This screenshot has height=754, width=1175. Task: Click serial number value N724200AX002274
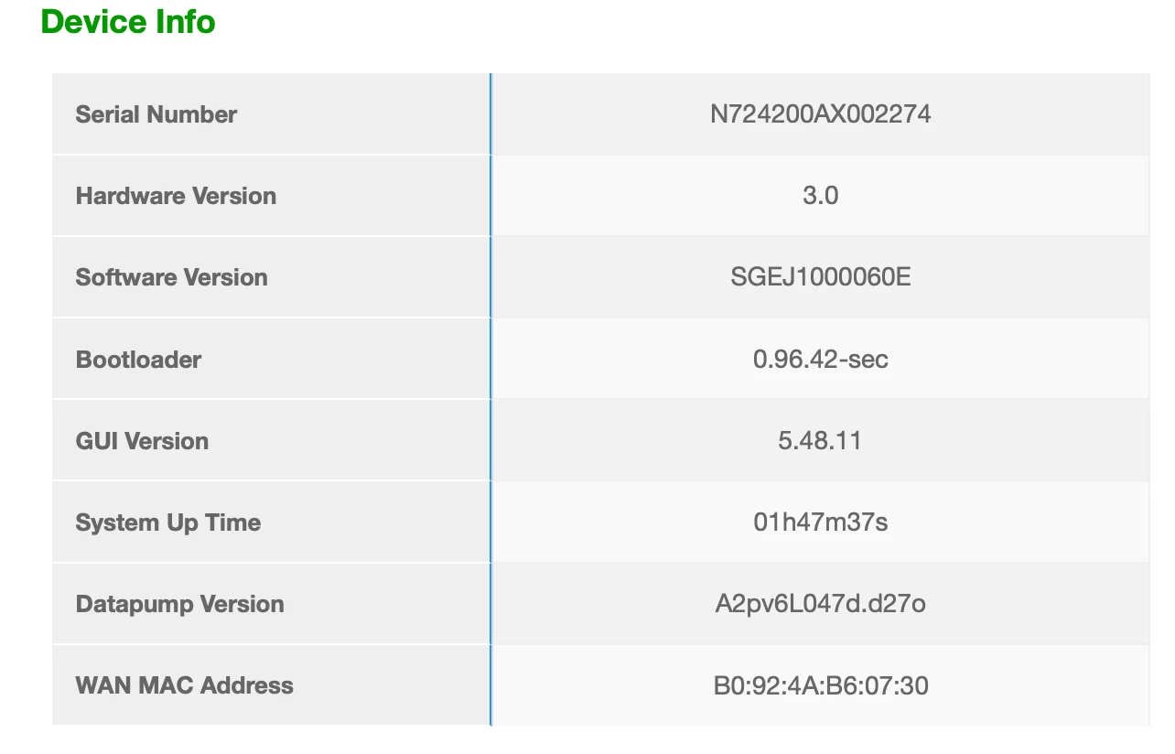820,114
